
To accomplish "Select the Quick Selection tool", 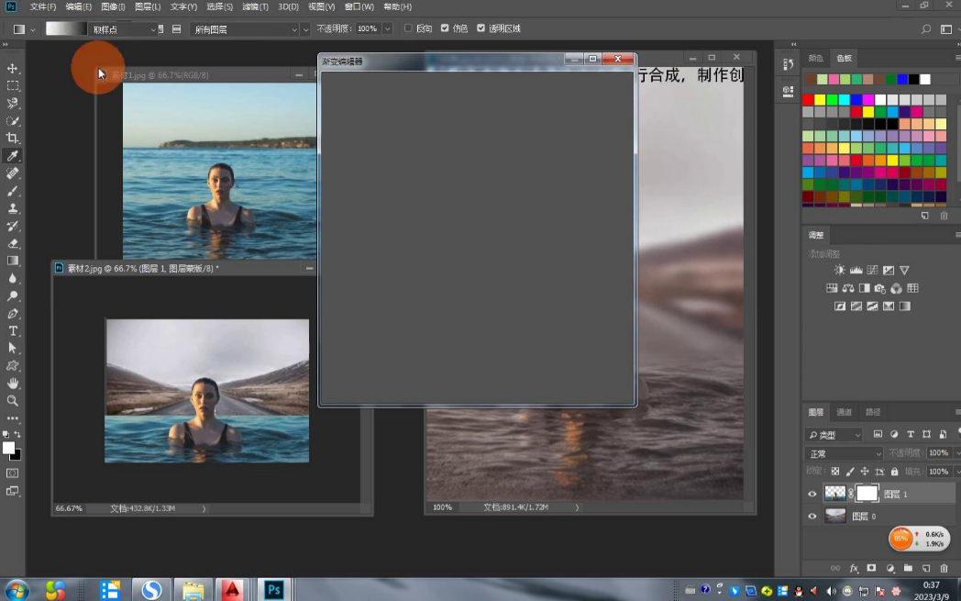I will click(12, 121).
